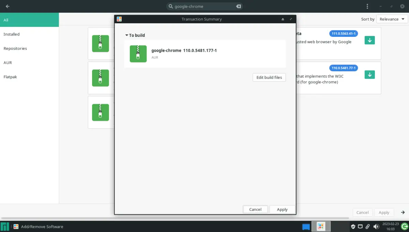Viewport: 409px width, 232px height.
Task: Click the blue desktop icon in the taskbar
Action: (306, 227)
